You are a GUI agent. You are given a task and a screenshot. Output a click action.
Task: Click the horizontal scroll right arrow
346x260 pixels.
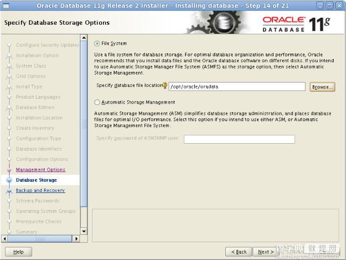(x=76, y=239)
